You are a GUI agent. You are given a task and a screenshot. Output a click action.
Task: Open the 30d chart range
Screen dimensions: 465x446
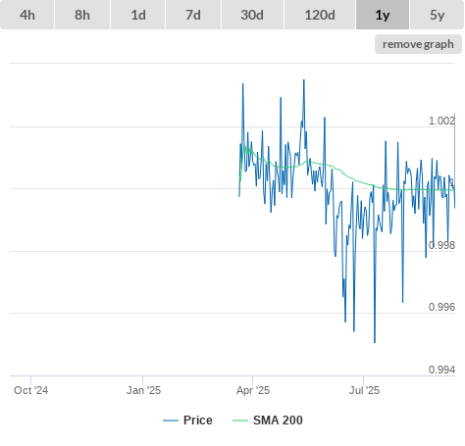click(x=252, y=15)
